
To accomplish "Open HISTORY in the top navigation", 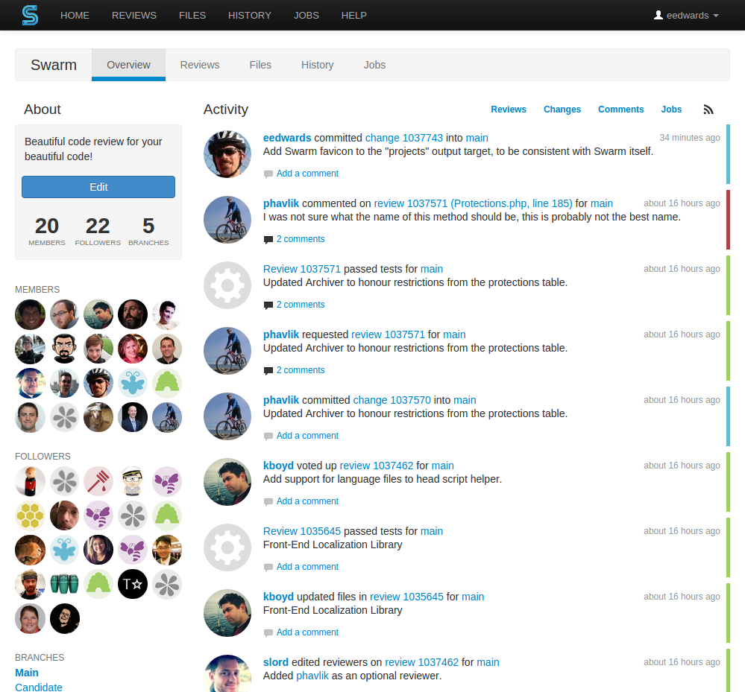I will (x=249, y=15).
